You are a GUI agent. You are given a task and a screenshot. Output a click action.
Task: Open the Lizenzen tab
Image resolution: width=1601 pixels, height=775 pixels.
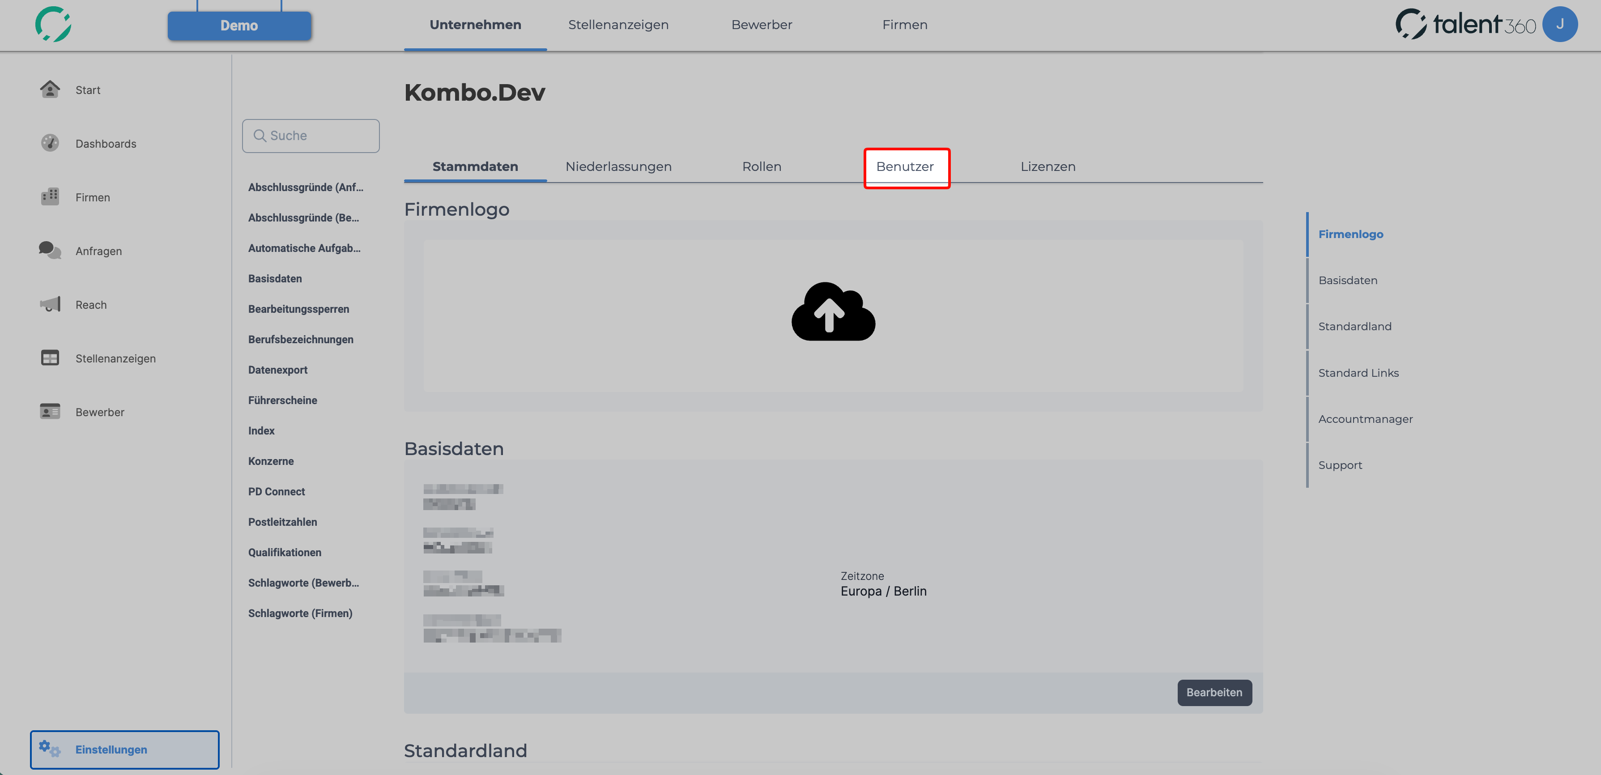pos(1048,166)
